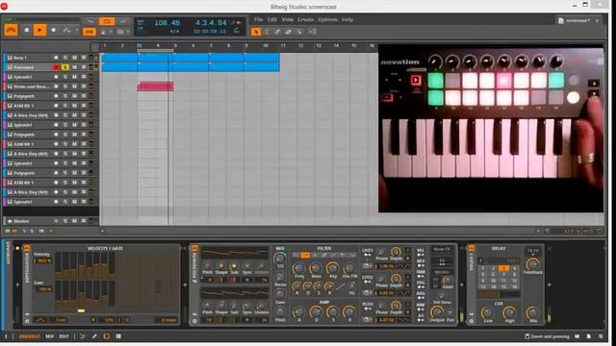616x346 pixels.
Task: Select the Pen tool
Action: click(x=277, y=32)
